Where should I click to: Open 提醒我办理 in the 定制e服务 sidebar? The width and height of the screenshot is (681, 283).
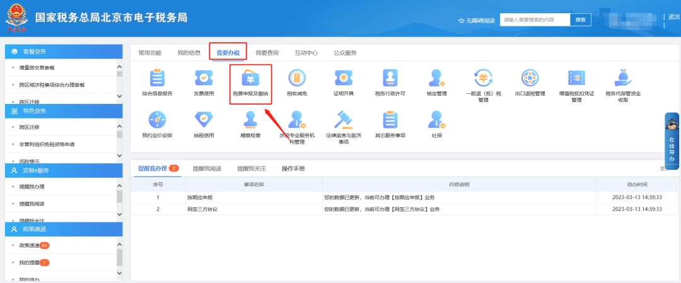pos(32,187)
